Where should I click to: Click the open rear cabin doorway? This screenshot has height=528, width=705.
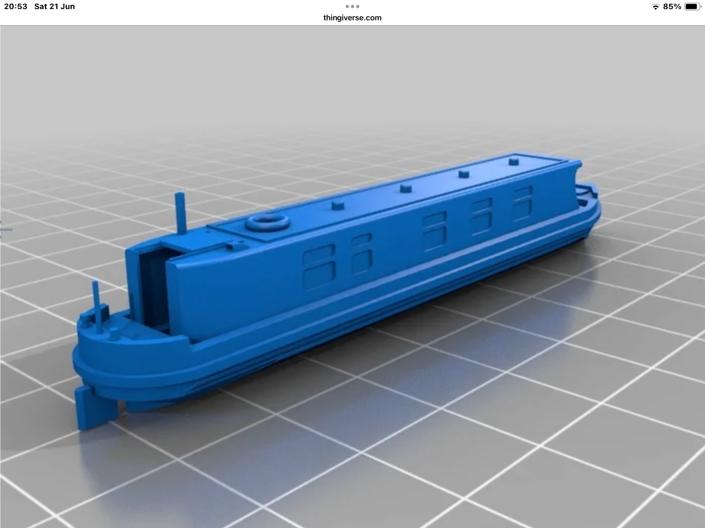pos(153,288)
